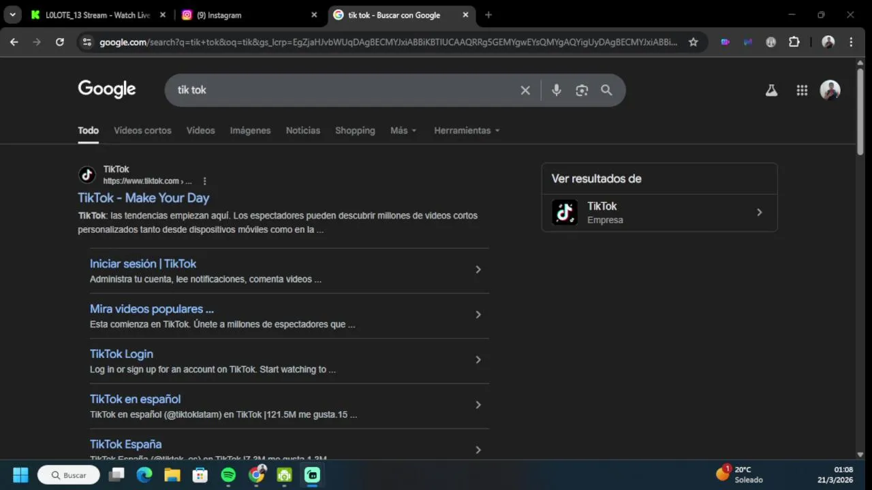Open TikTok - Make Your Day result
The image size is (872, 490).
coord(144,198)
